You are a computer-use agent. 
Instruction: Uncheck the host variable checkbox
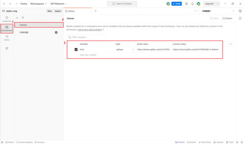click(x=76, y=50)
